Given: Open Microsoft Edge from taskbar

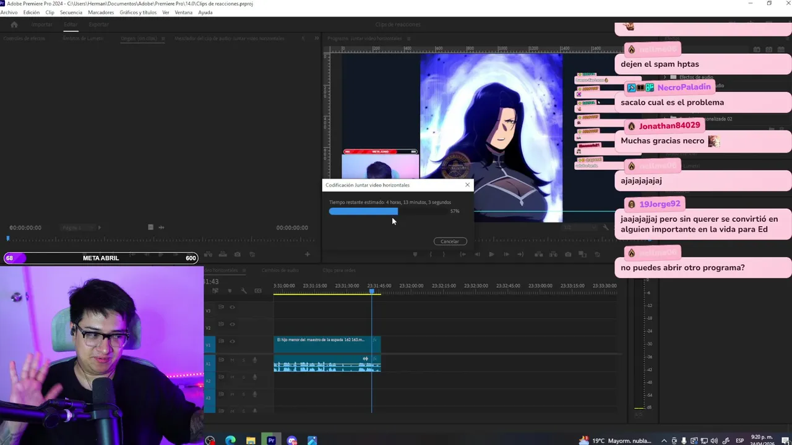Looking at the screenshot, I should tap(230, 441).
